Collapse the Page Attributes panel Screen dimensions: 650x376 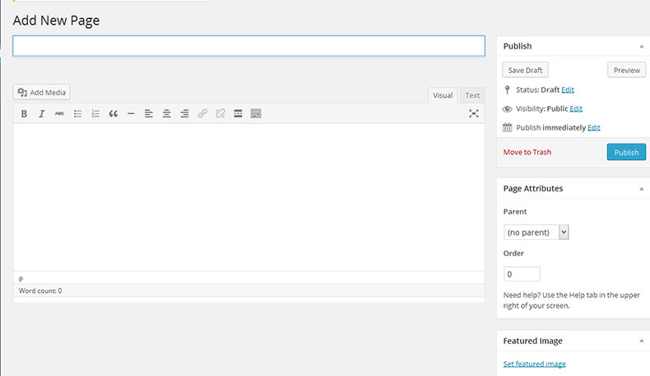[641, 189]
